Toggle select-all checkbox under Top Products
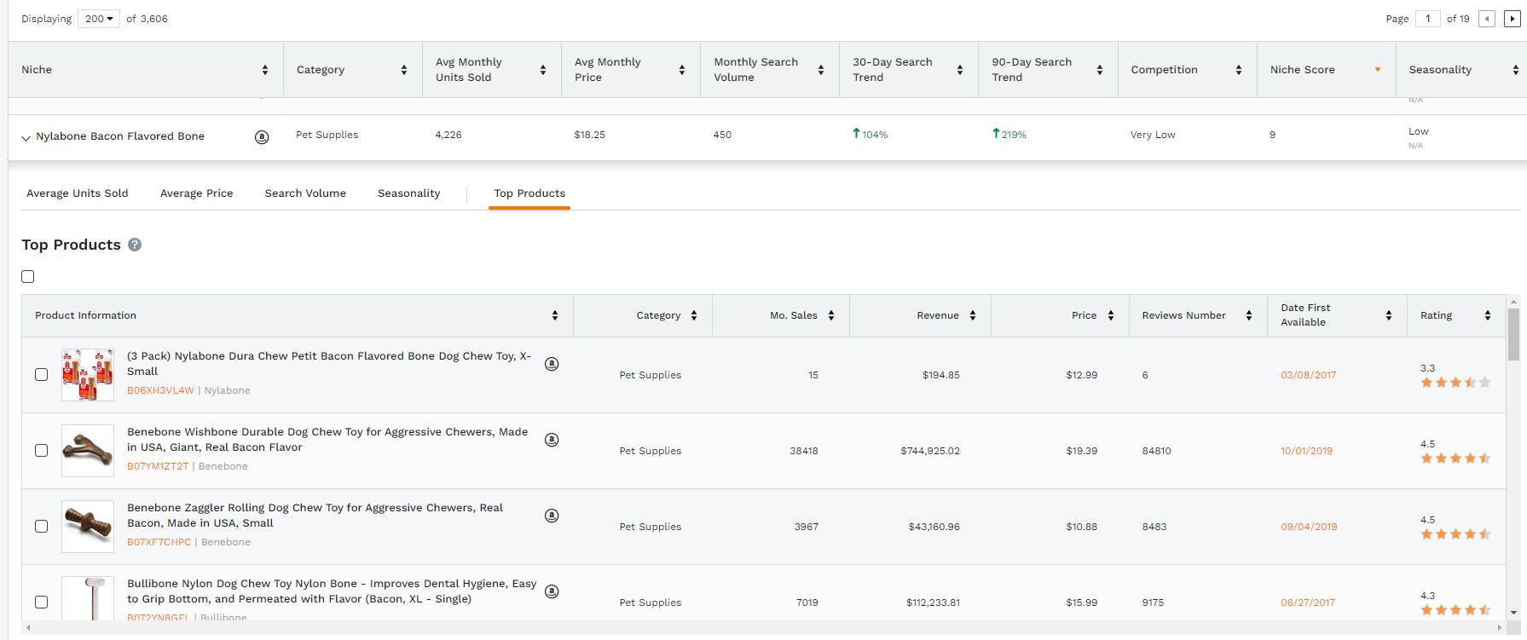Viewport: 1527px width, 640px height. [x=28, y=276]
